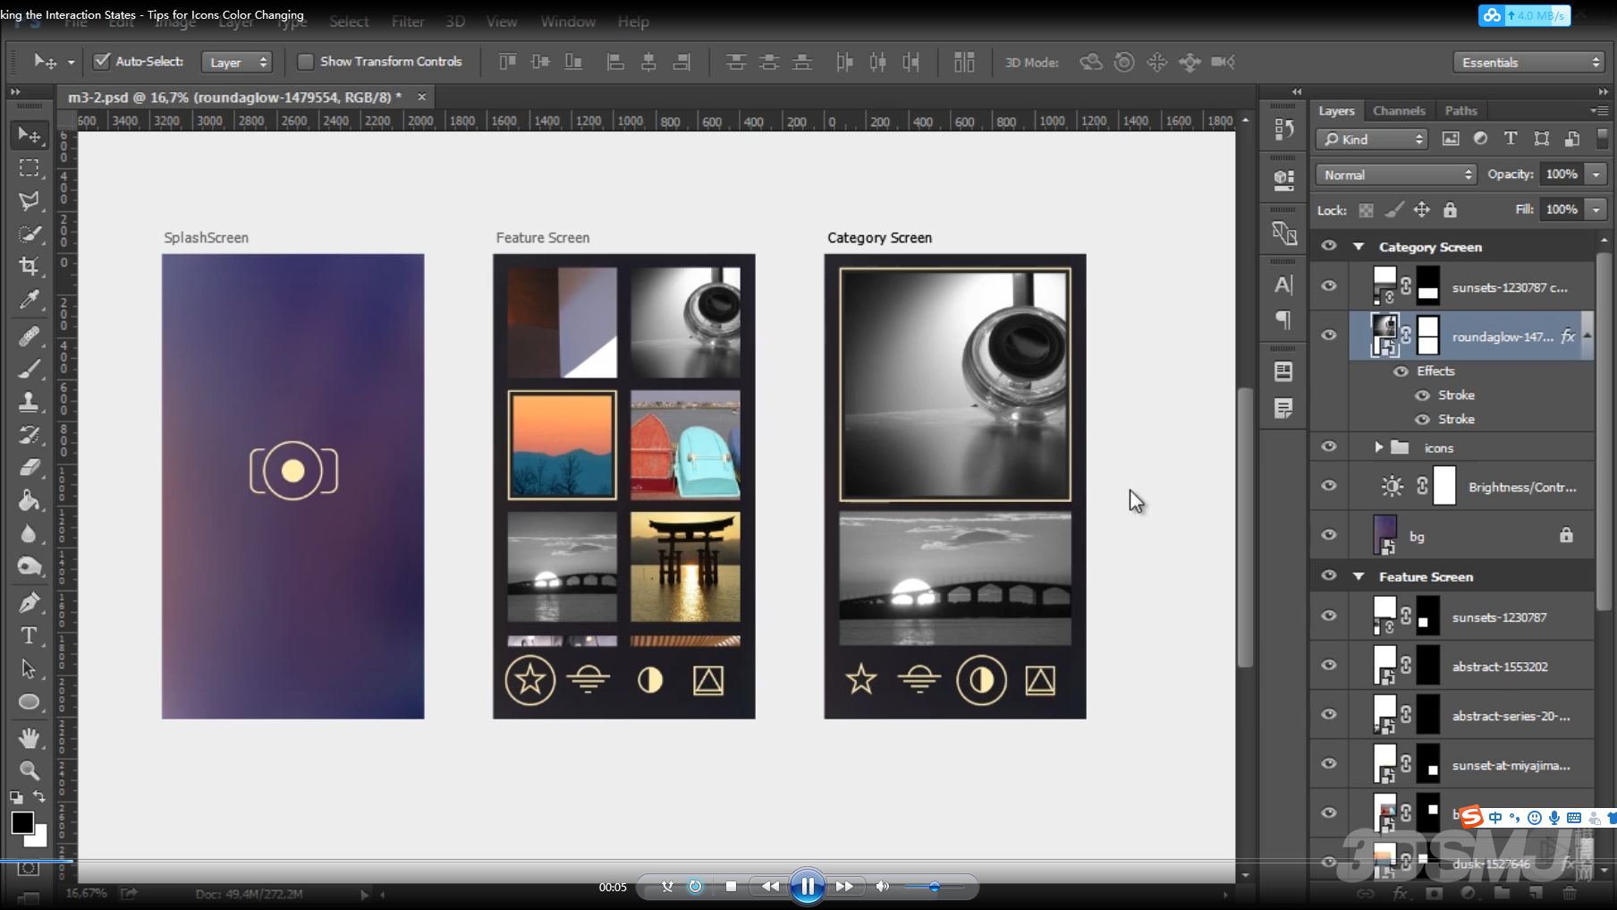This screenshot has width=1617, height=910.
Task: Select the Brush tool
Action: click(30, 368)
